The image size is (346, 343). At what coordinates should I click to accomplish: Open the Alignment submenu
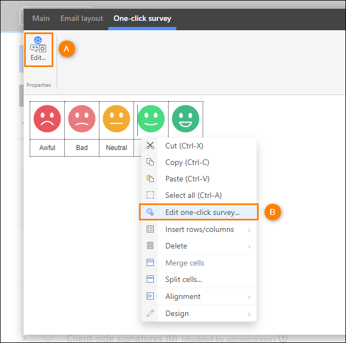click(x=199, y=296)
